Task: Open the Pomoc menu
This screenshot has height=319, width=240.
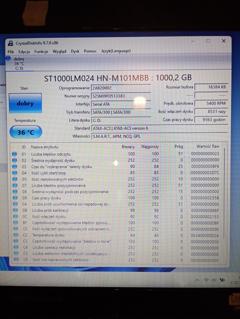Action: click(90, 51)
